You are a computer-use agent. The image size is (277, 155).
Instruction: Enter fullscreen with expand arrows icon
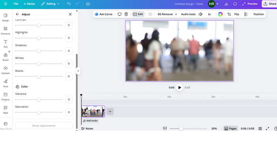pos(267,128)
